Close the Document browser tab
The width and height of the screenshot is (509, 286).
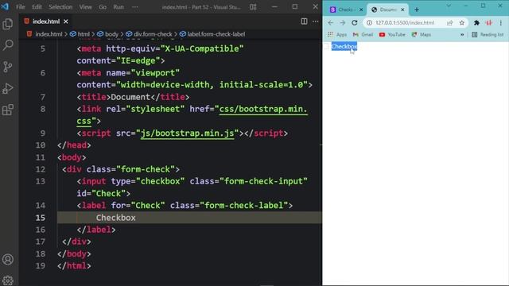(403, 10)
